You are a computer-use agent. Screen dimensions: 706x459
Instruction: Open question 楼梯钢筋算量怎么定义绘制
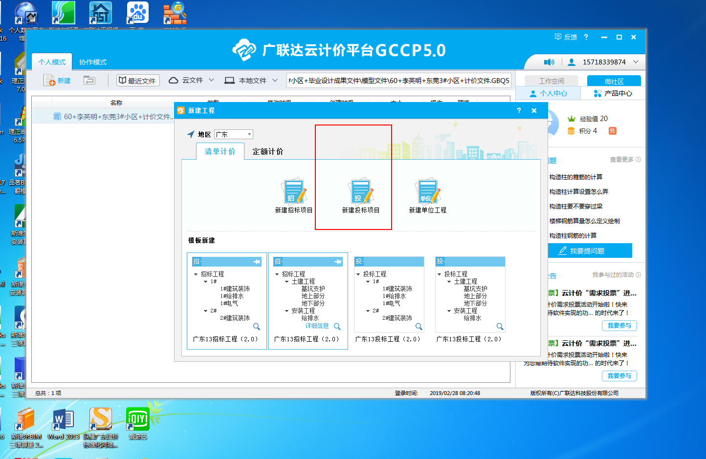tap(585, 221)
